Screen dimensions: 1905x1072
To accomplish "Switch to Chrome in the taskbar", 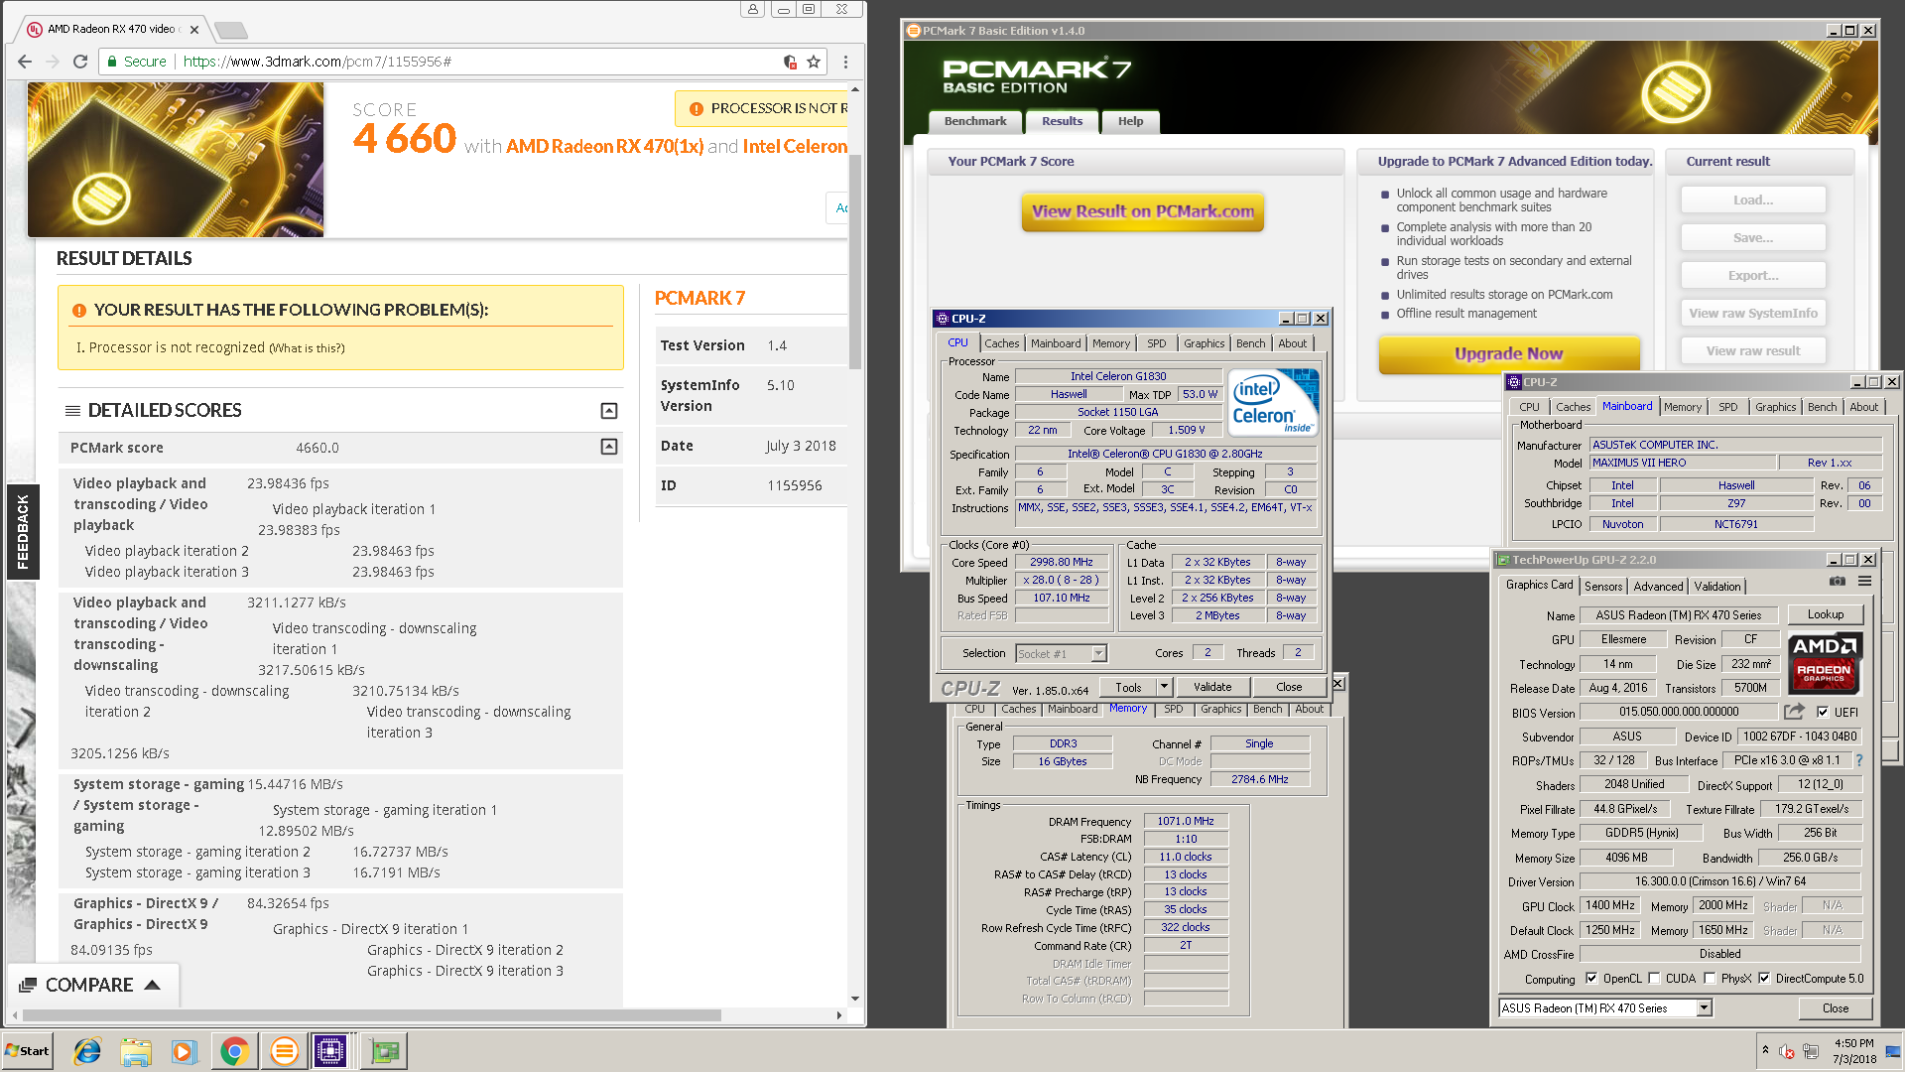I will pyautogui.click(x=234, y=1051).
